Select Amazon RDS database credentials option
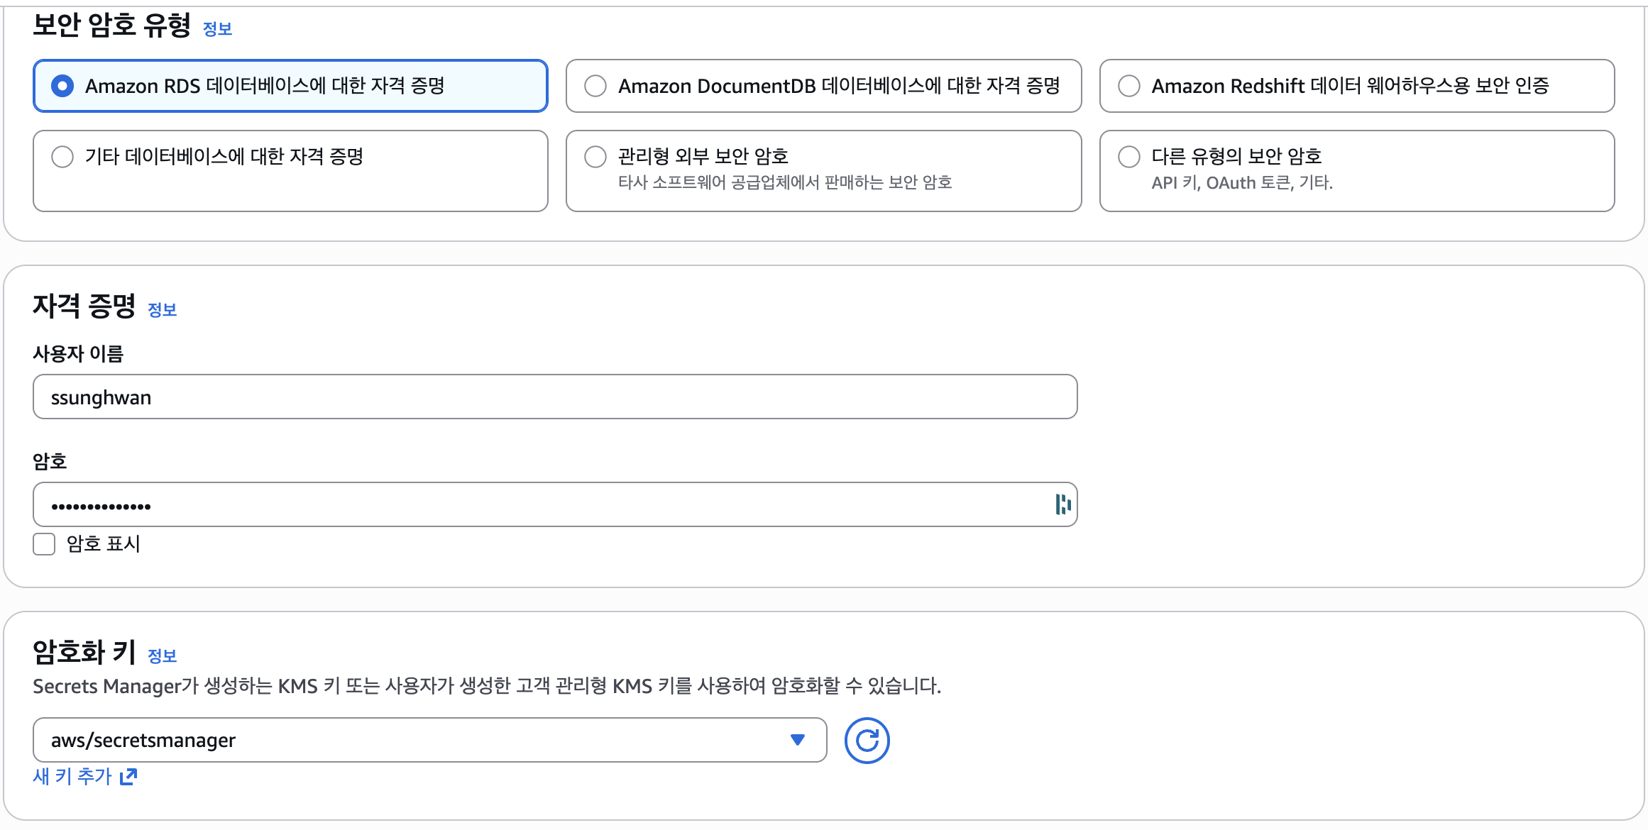Screen dimensions: 1648x830 pyautogui.click(x=290, y=86)
